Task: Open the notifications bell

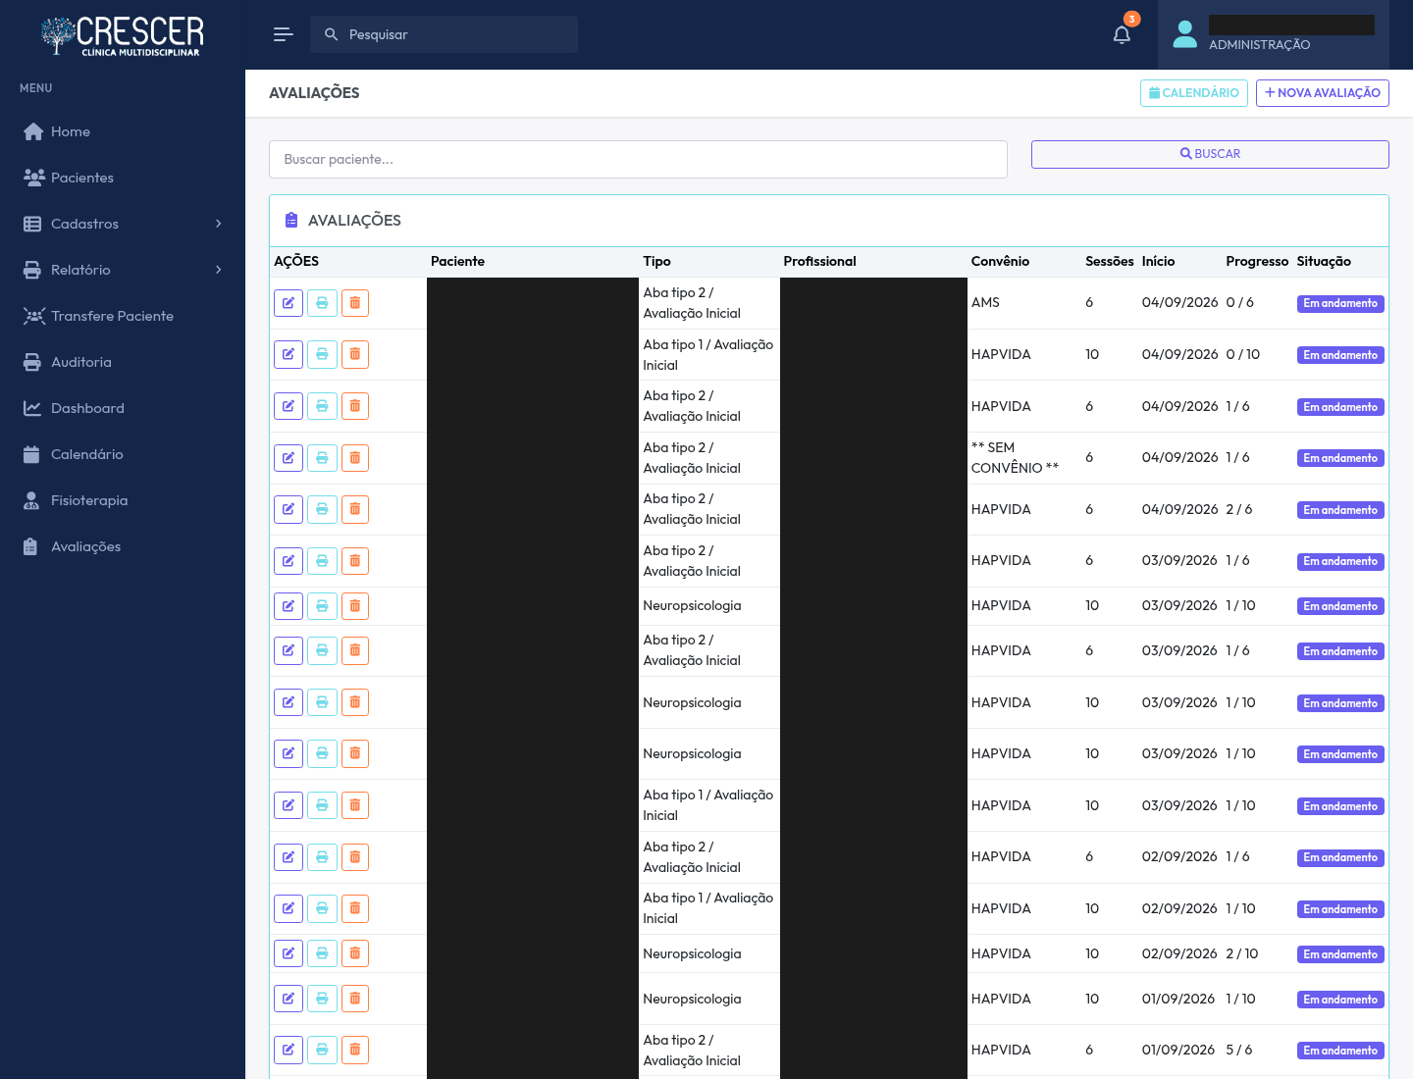Action: (x=1122, y=34)
